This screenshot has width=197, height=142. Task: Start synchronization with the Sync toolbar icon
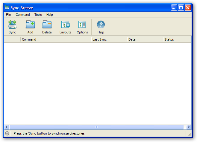[12, 27]
